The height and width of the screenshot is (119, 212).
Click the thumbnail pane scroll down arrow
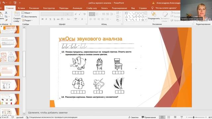pyautogui.click(x=24, y=114)
